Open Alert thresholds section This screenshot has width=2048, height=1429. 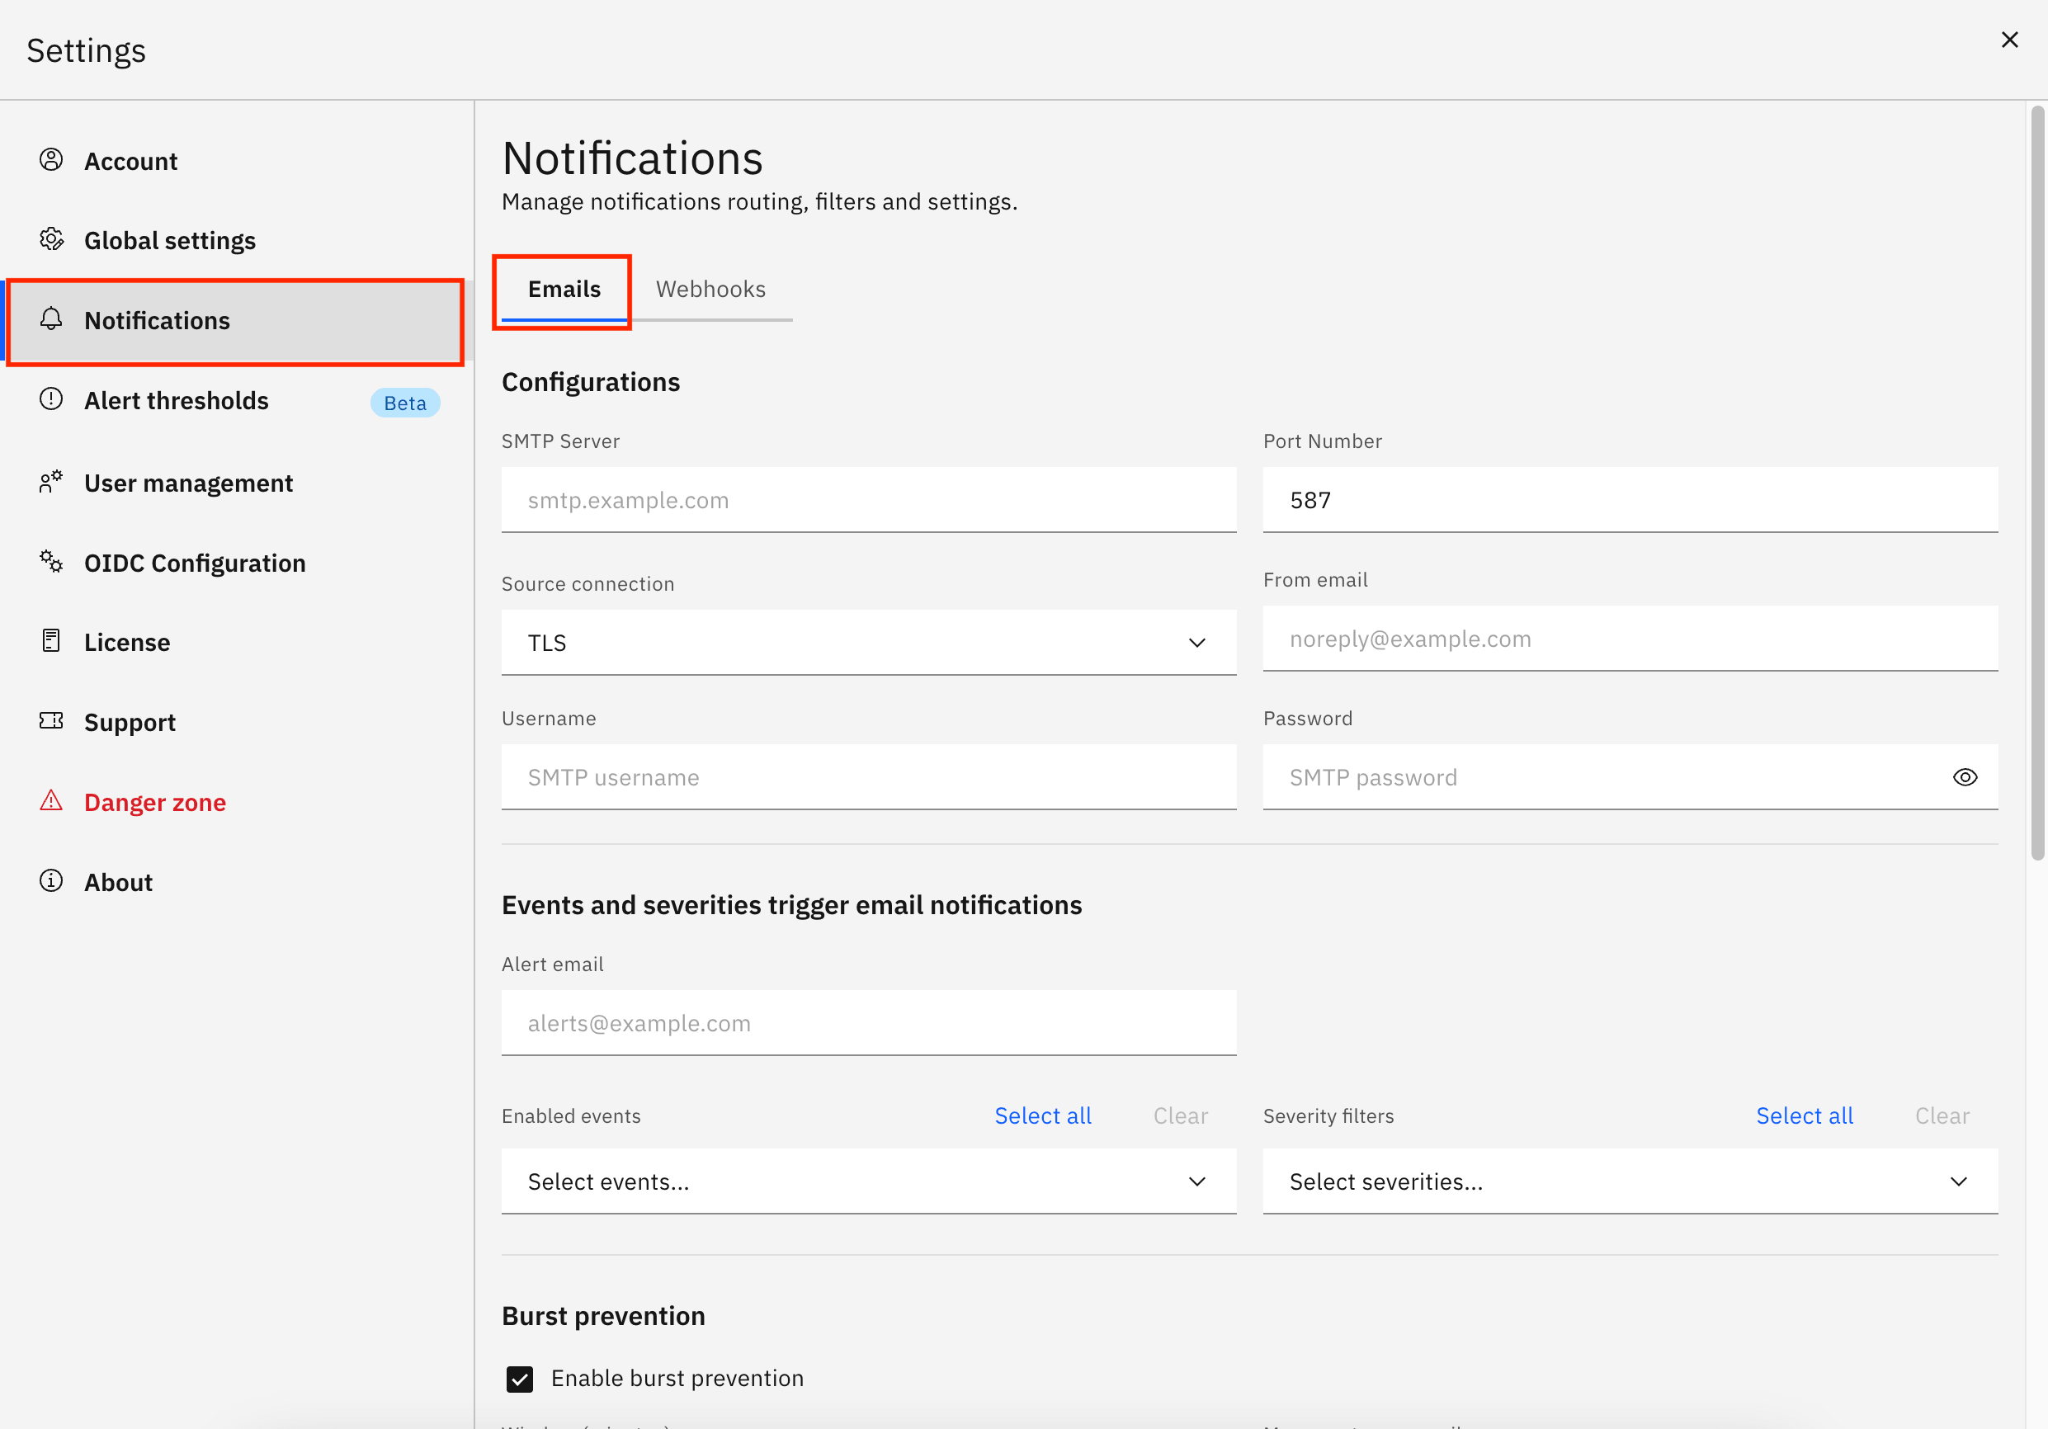click(x=236, y=400)
